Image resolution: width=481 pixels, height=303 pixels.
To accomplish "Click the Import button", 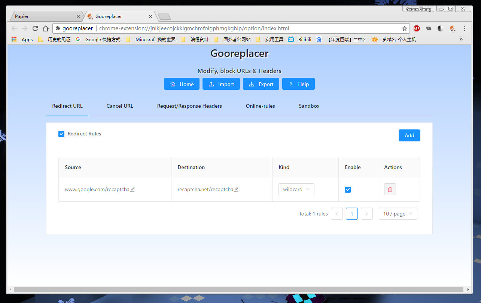I will click(x=221, y=84).
